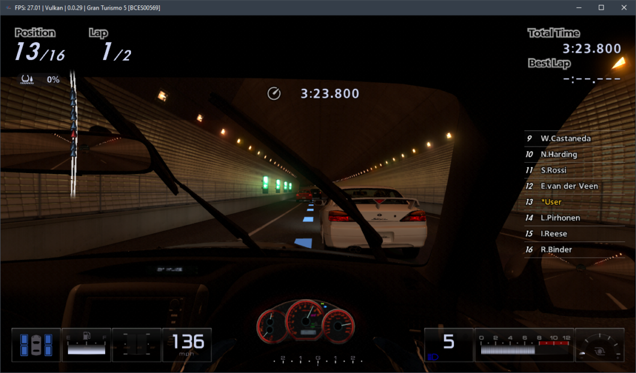Click the headlight indicator below gear number
This screenshot has width=636, height=373.
(x=432, y=357)
